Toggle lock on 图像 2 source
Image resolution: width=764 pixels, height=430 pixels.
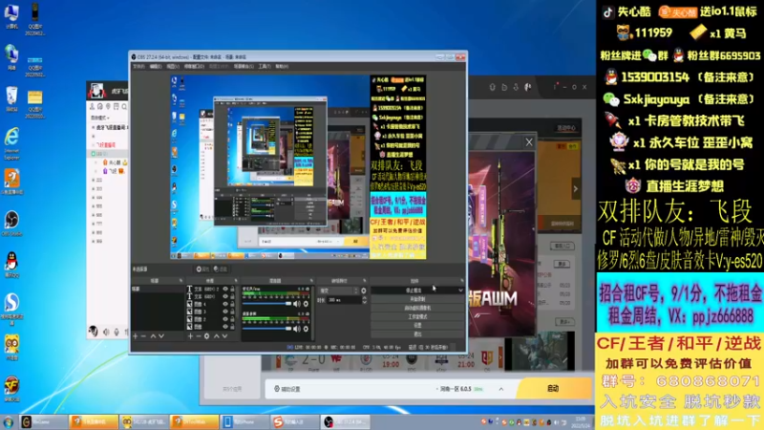pyautogui.click(x=232, y=319)
